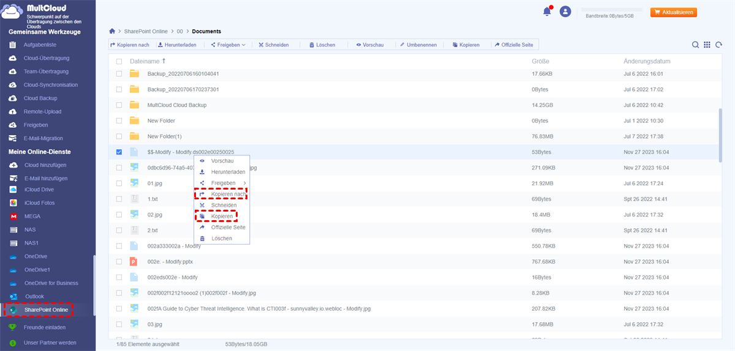Click the search magnifier icon

(696, 45)
